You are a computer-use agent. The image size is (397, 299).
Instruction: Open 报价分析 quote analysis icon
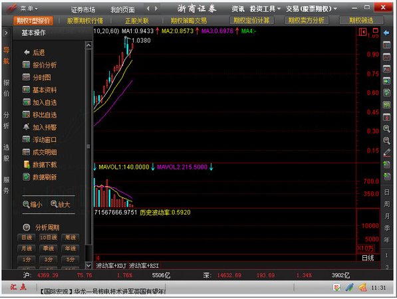[26, 64]
